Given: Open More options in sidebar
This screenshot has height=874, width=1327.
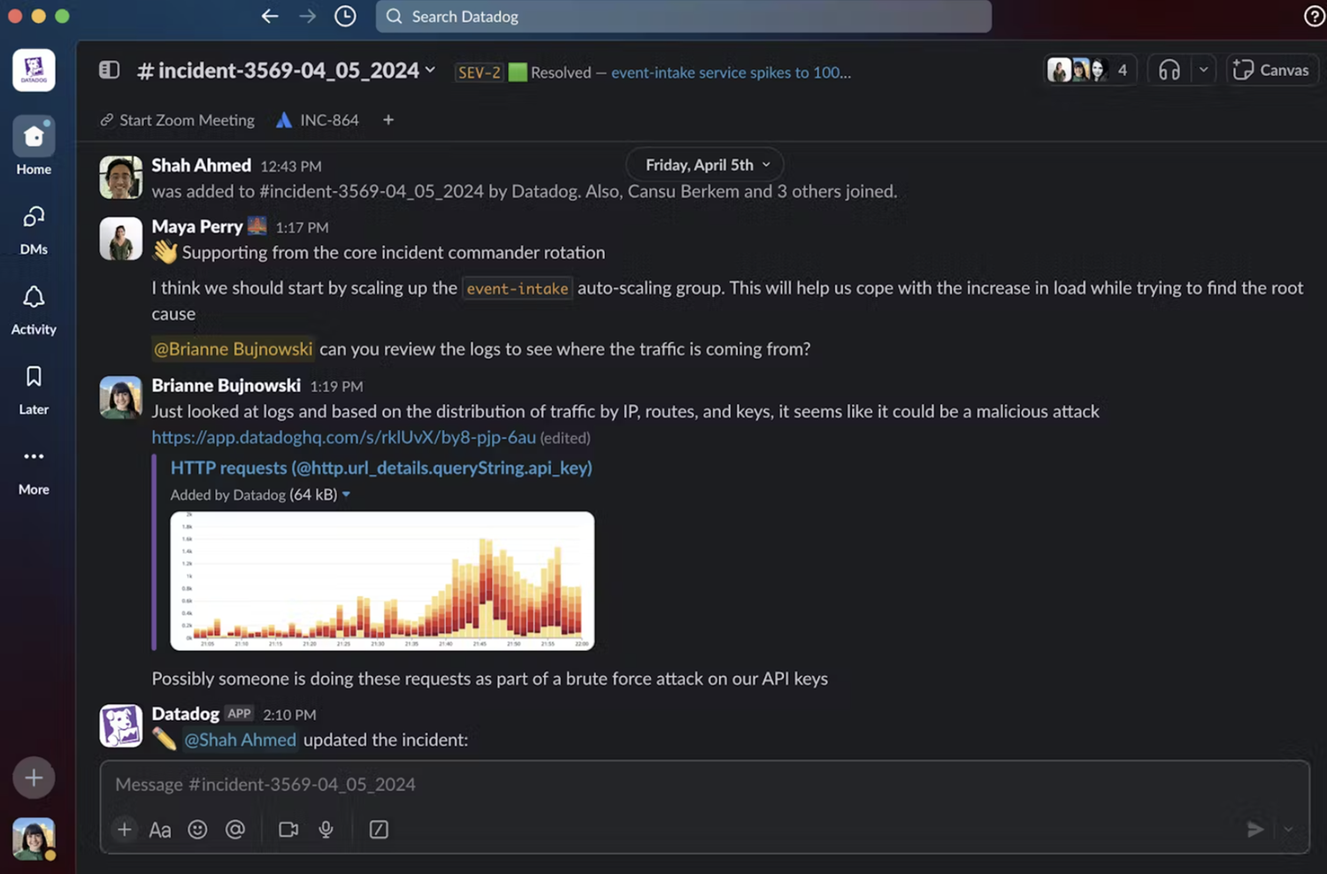Looking at the screenshot, I should 34,471.
